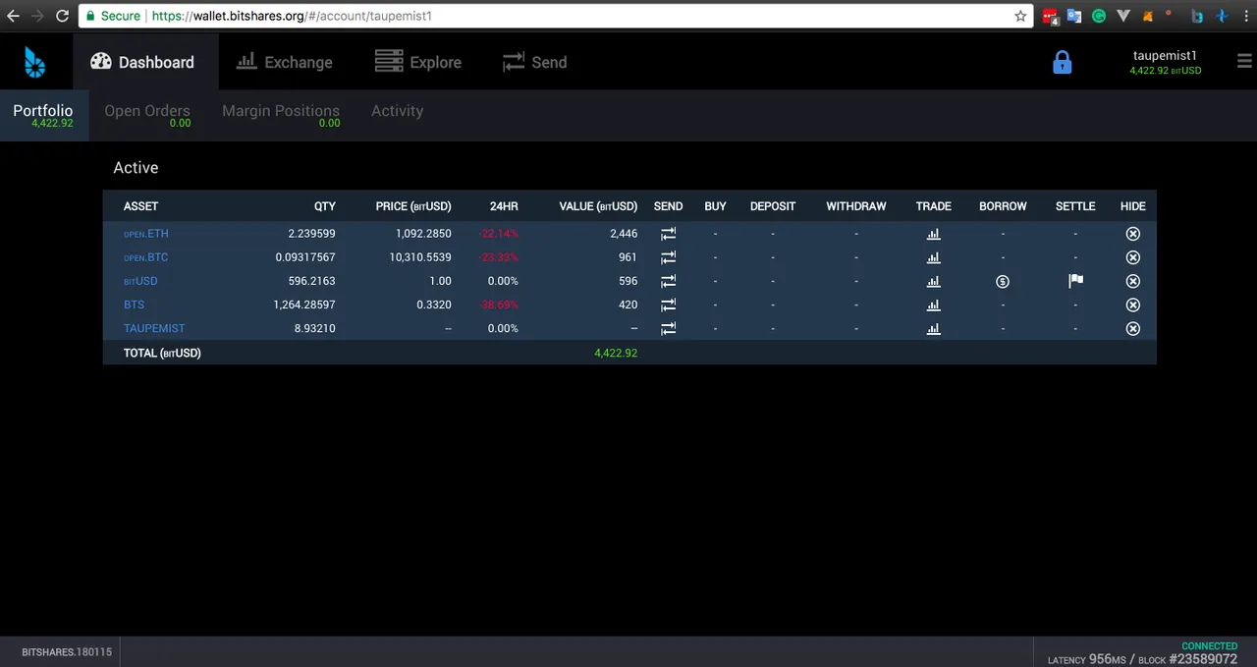Open trade chart icon for BTS

[x=933, y=305]
